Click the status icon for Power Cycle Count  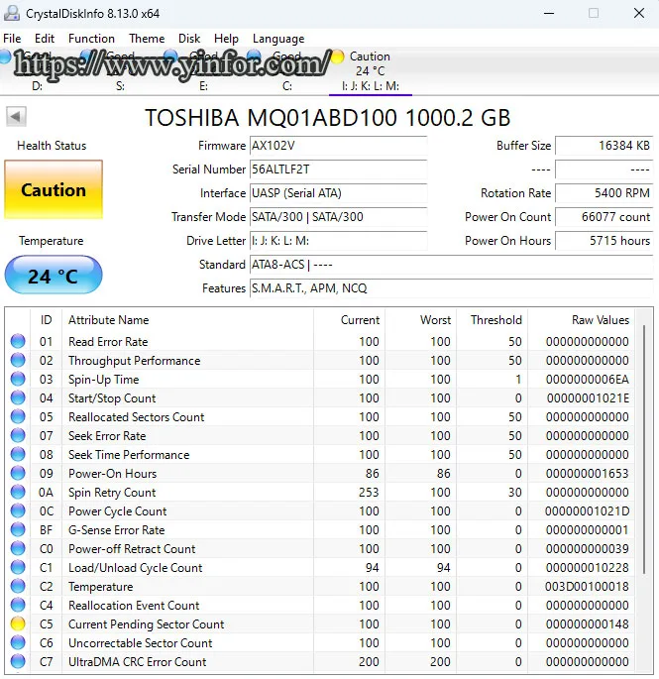[18, 510]
